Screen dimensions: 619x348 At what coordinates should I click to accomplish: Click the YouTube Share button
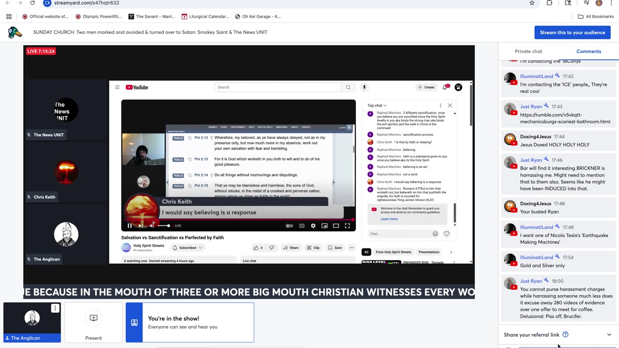[290, 248]
